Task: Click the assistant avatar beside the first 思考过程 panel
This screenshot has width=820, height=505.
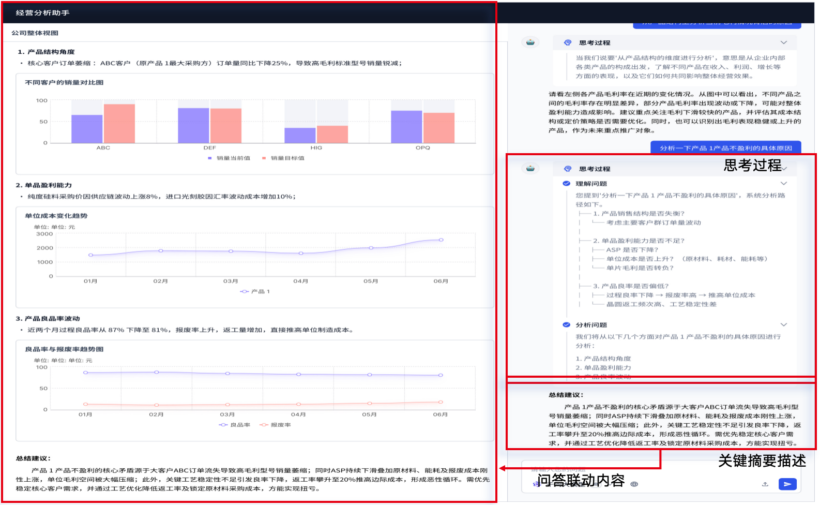Action: 530,42
